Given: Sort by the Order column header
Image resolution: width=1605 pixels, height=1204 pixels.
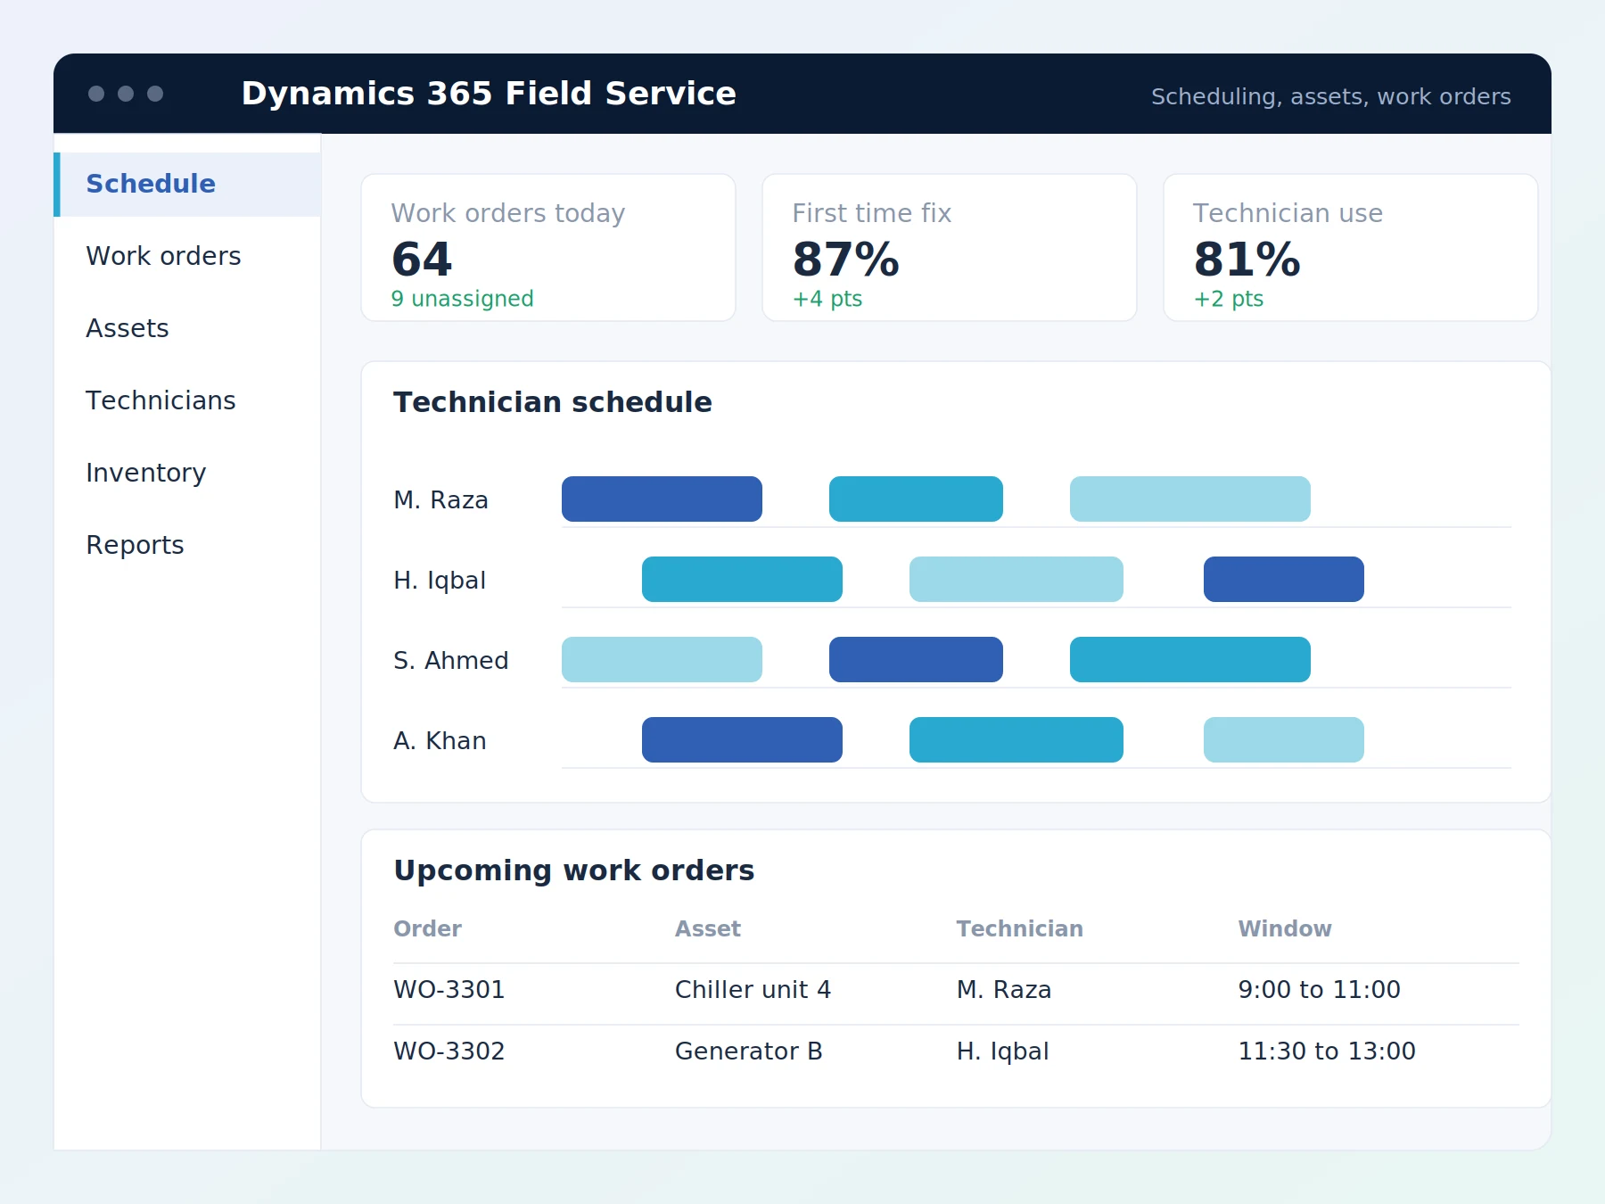Looking at the screenshot, I should (x=428, y=928).
